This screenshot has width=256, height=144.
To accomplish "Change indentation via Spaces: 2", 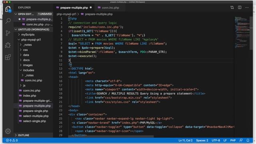I will 202,140.
